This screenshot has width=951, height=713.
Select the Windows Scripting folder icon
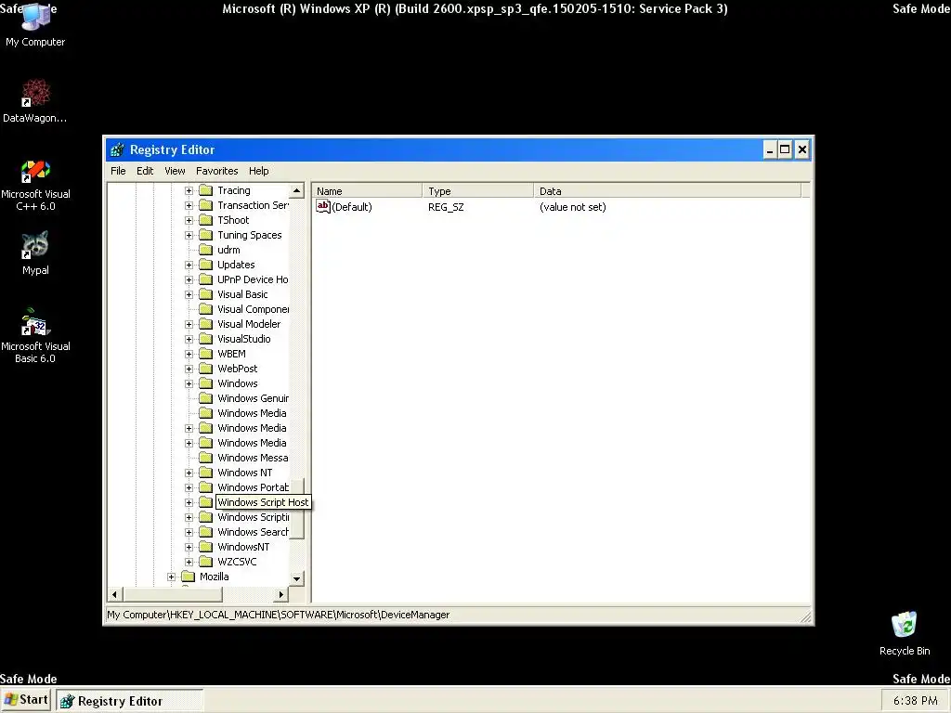pos(205,517)
